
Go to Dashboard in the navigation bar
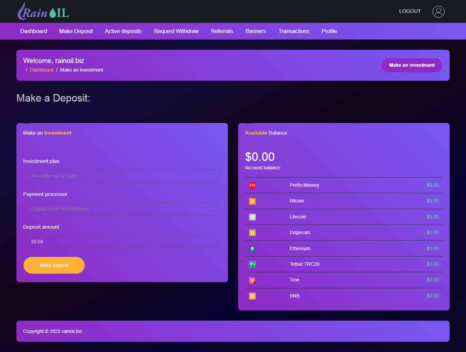[34, 31]
